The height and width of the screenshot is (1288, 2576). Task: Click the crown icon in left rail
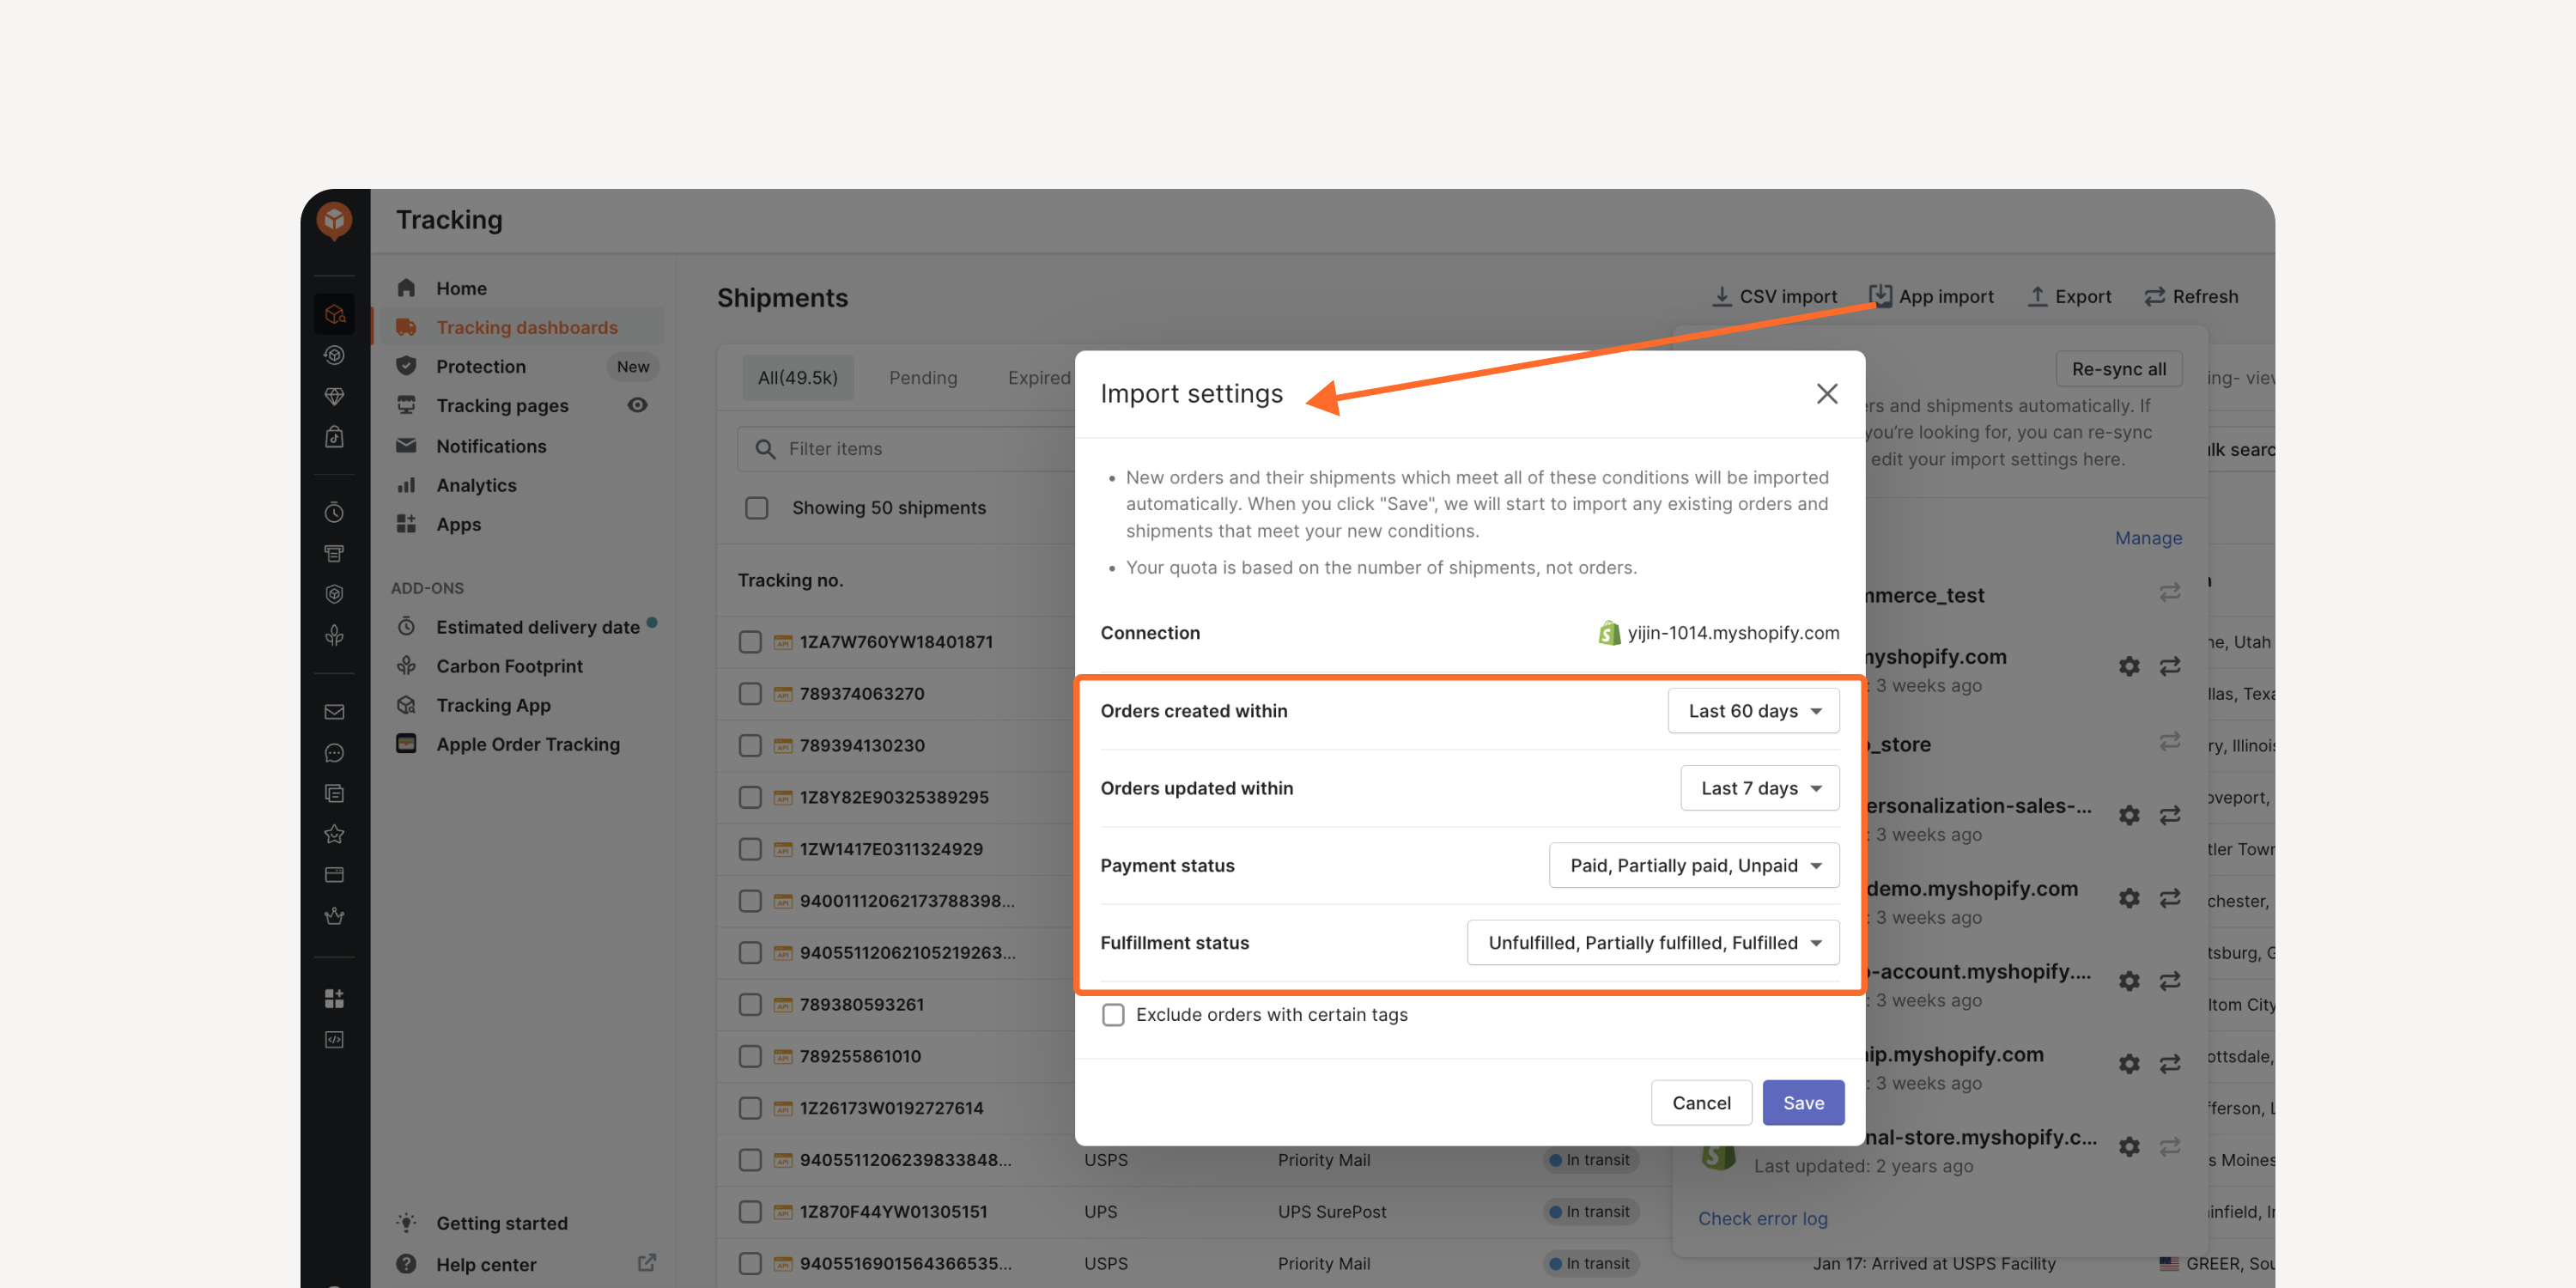(x=334, y=916)
